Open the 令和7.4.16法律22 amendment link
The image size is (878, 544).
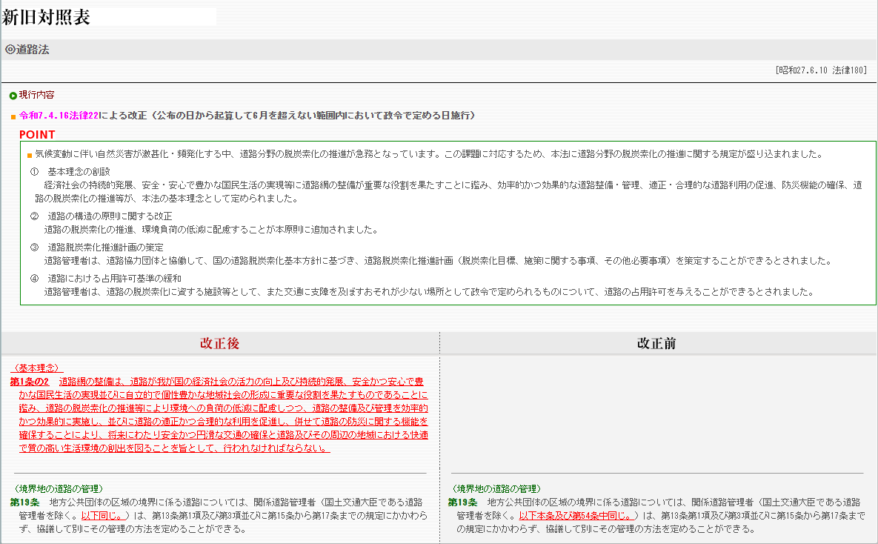click(x=59, y=116)
